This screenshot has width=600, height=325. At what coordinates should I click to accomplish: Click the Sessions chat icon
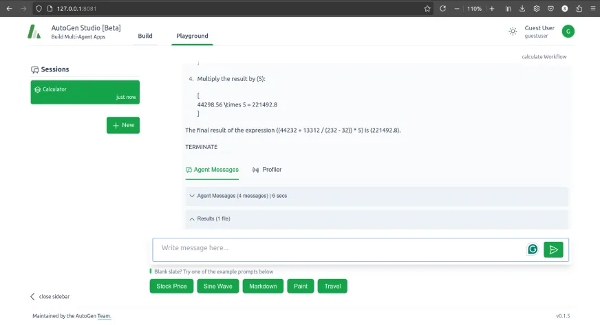[35, 69]
